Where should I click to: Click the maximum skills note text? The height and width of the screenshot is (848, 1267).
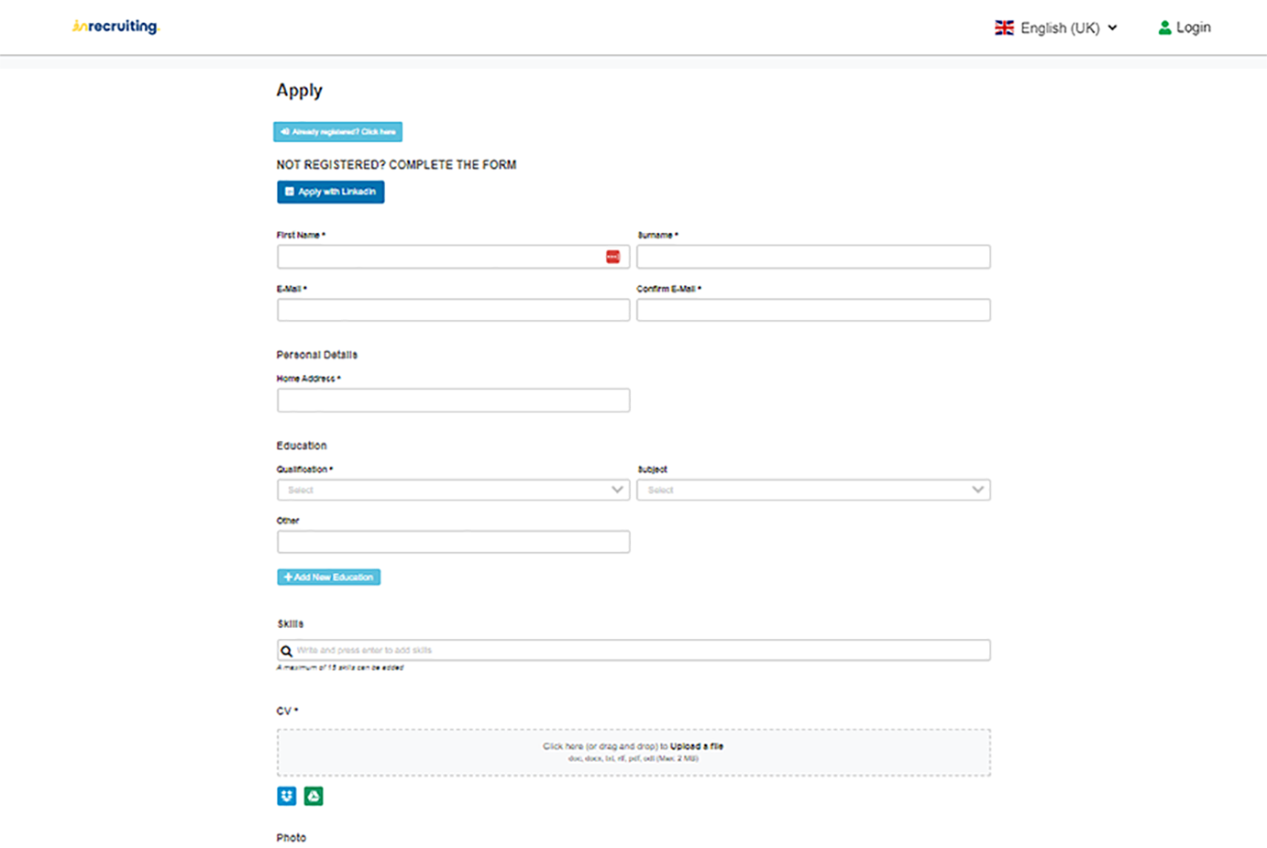point(340,667)
